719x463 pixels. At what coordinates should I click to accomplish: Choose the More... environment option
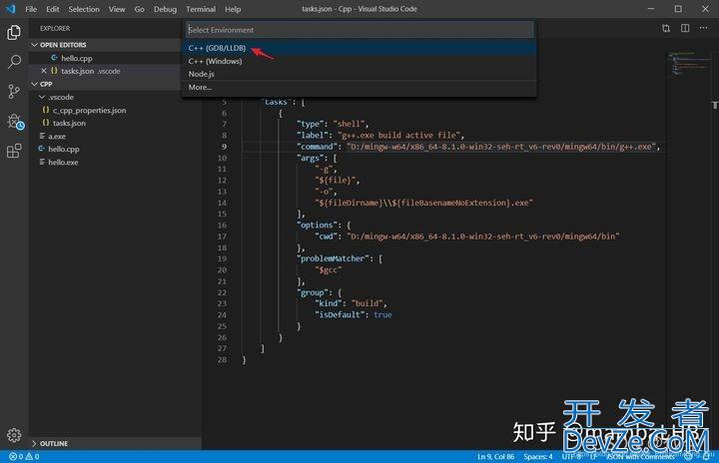[x=359, y=87]
